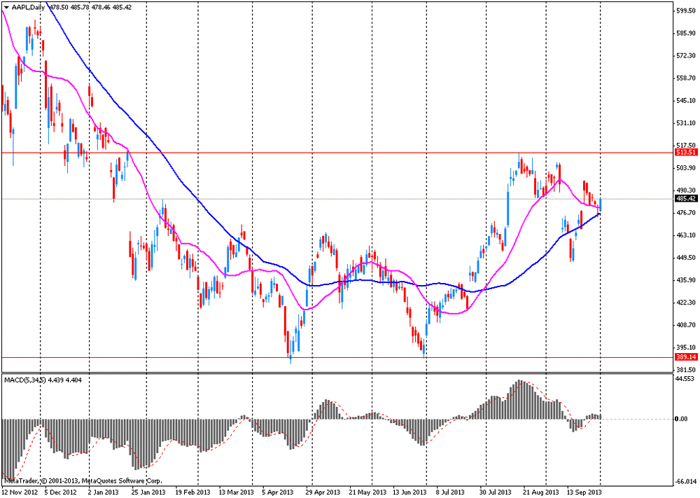Click the 29 Apr 2013 date label
This screenshot has height=498, width=700.
(x=322, y=492)
